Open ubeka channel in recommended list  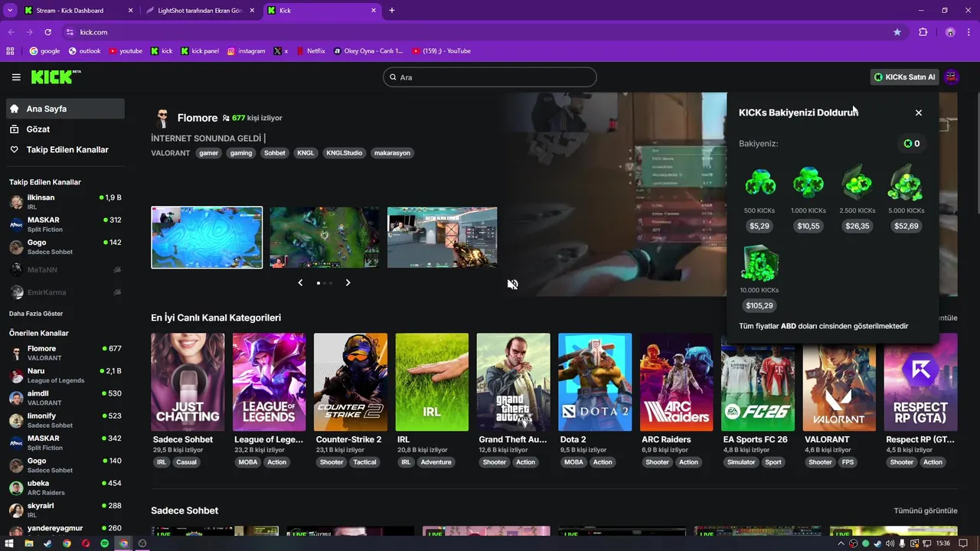[65, 488]
